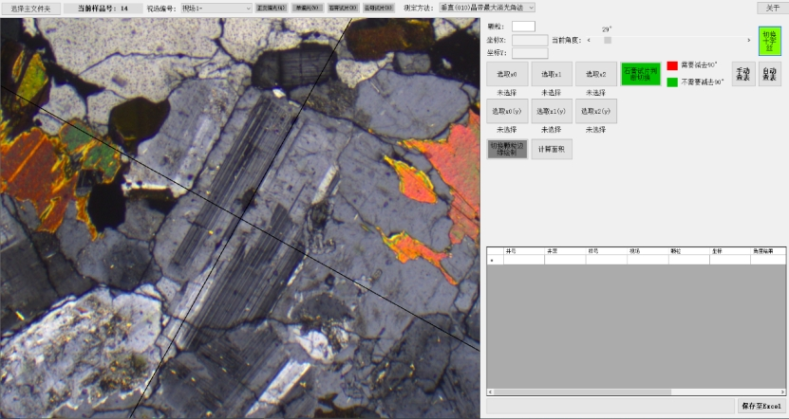
Task: Click the 关于 about button
Action: click(x=769, y=8)
